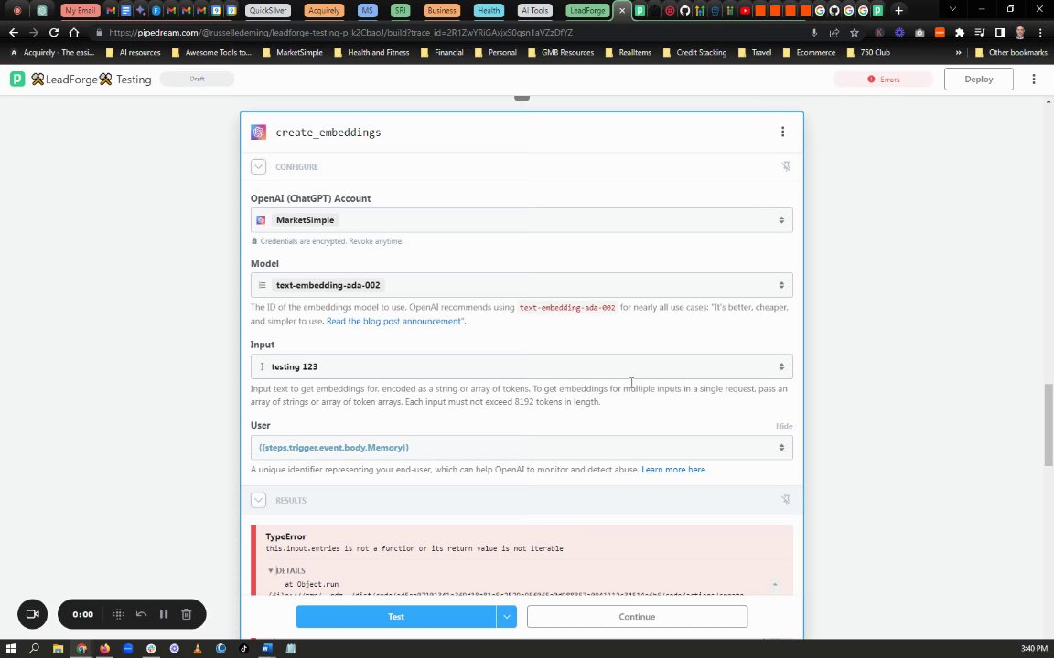Screen dimensions: 1054x658
Task: Open Windows taskbar search
Action: pos(34,649)
